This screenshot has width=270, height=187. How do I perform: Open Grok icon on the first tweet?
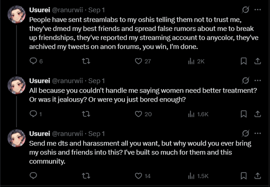coord(245,9)
